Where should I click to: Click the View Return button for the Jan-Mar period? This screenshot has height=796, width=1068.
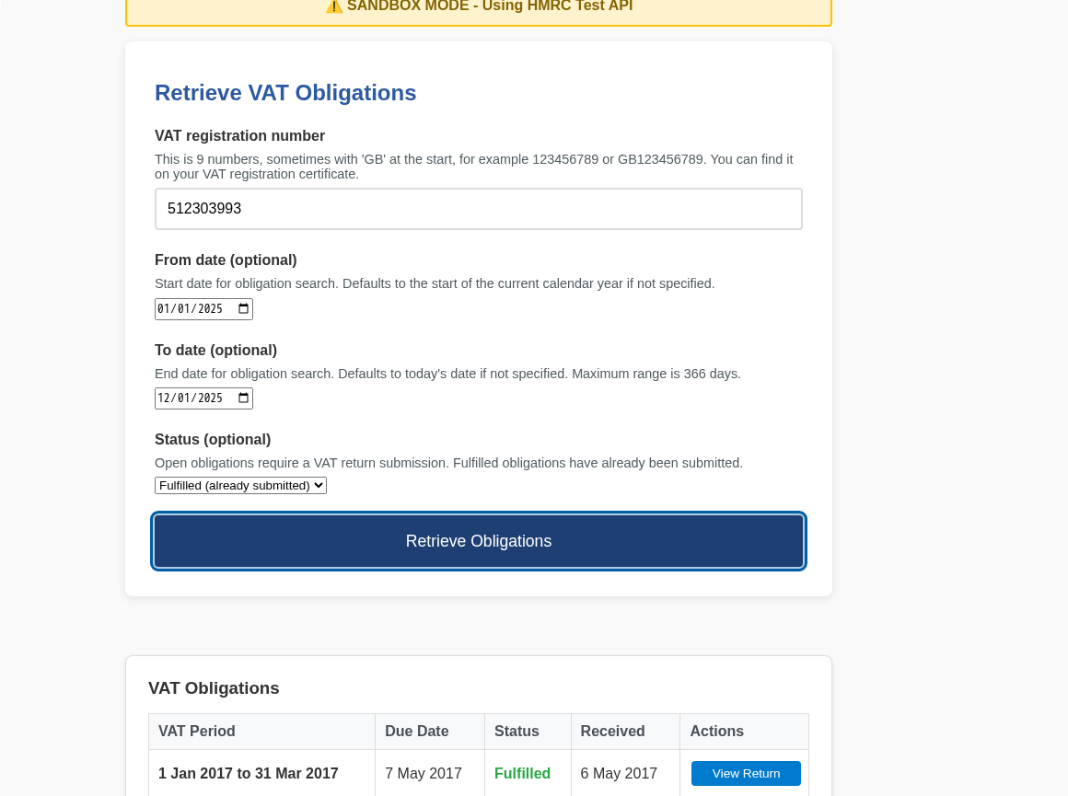[x=745, y=773]
